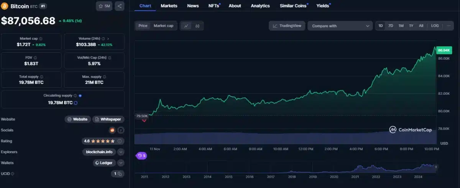This screenshot has width=460, height=188.
Task: Click the Bitcoin logo icon
Action: point(5,6)
